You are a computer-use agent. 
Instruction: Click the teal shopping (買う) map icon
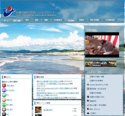(4, 95)
